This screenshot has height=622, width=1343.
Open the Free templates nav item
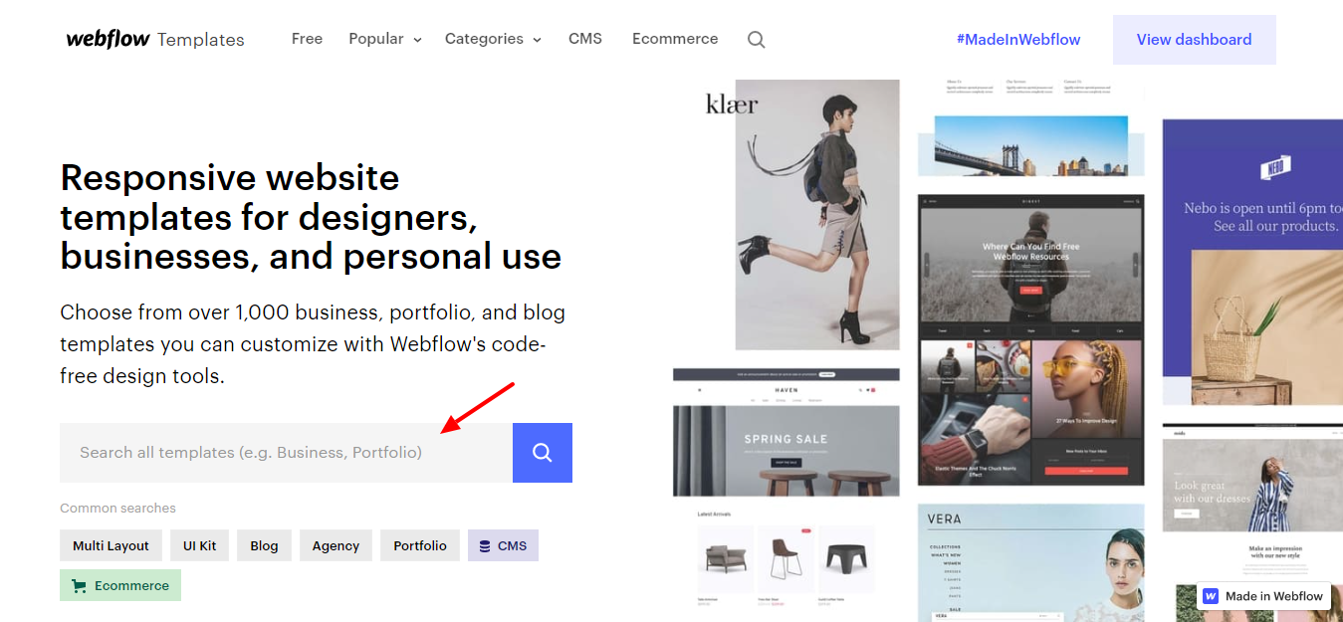(307, 39)
